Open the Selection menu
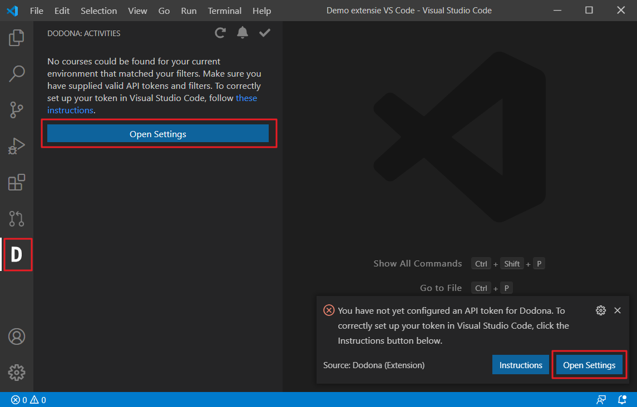Image resolution: width=637 pixels, height=407 pixels. [x=98, y=11]
